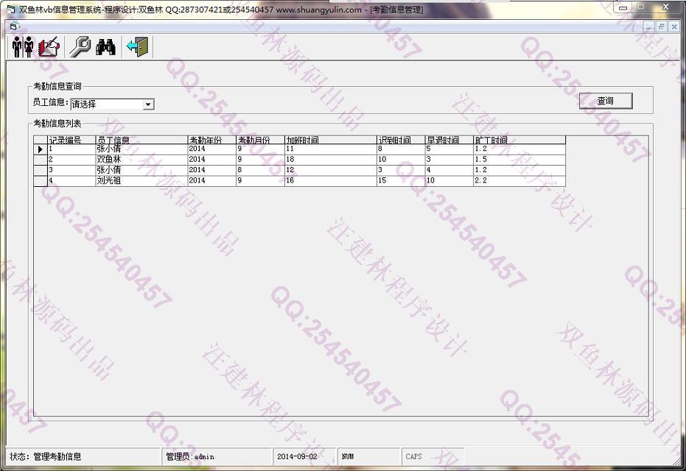Click overtime value 11 in record 1
The width and height of the screenshot is (686, 471).
click(x=331, y=149)
